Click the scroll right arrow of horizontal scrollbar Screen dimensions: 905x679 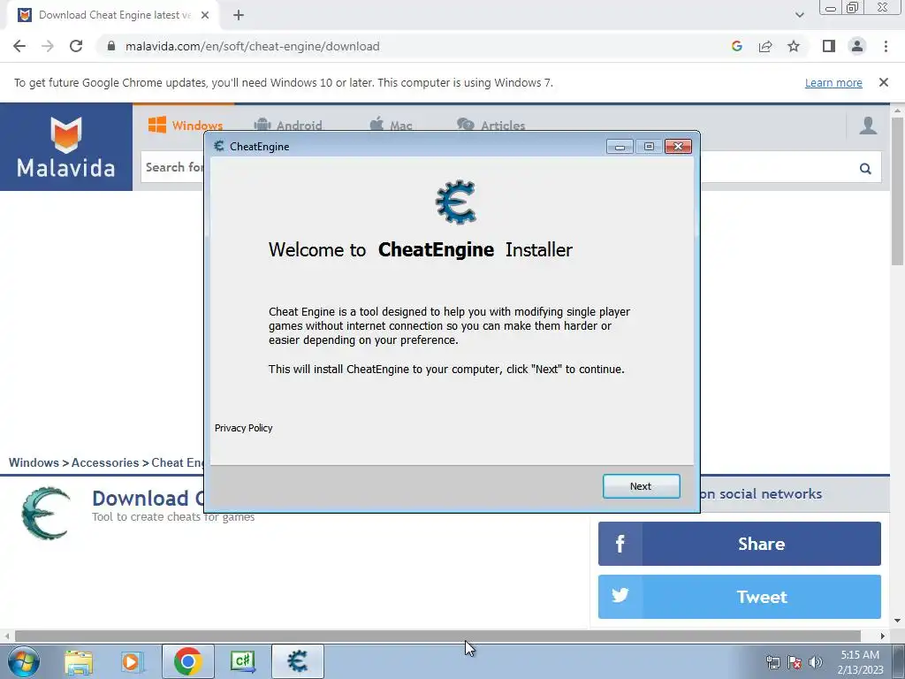883,636
